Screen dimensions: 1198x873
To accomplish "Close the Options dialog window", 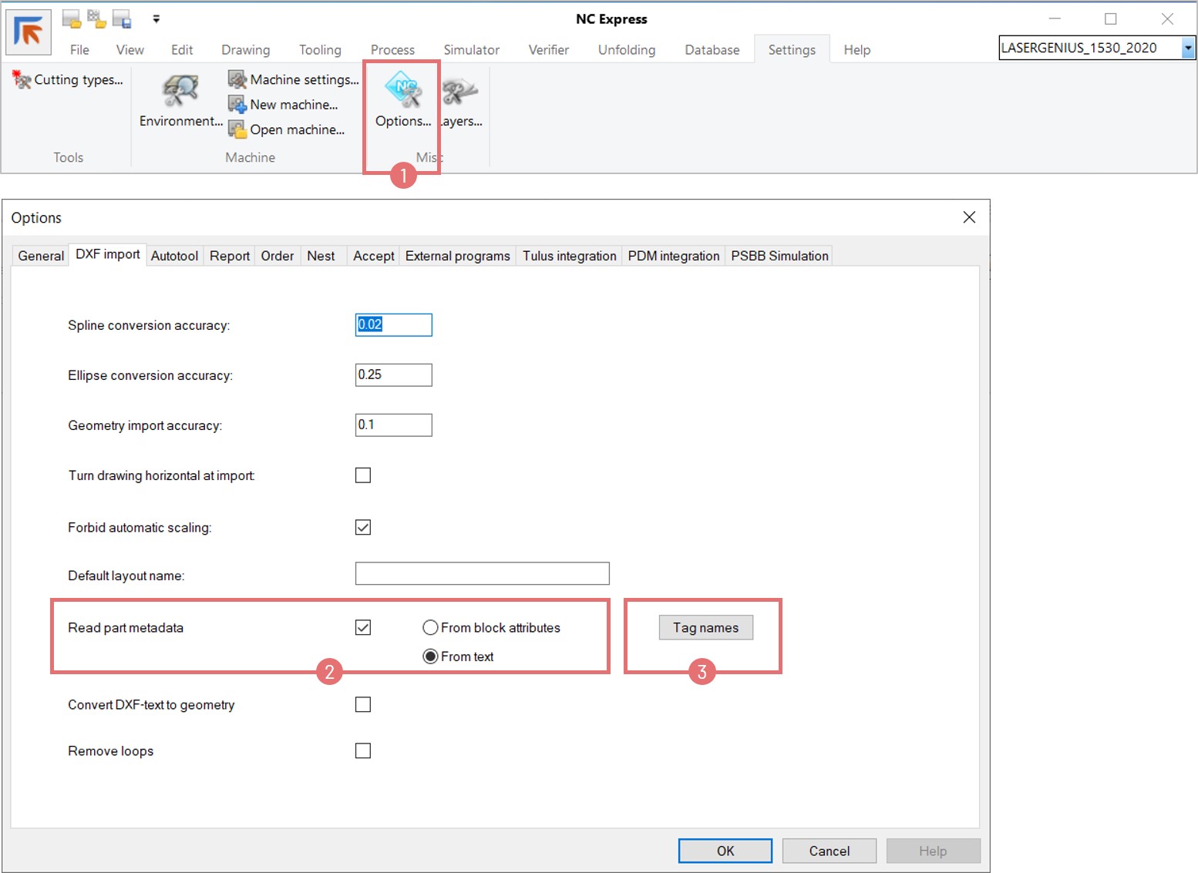I will [969, 217].
